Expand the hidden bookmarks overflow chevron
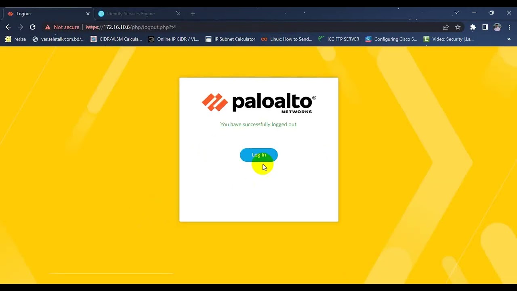This screenshot has width=517, height=291. [509, 39]
